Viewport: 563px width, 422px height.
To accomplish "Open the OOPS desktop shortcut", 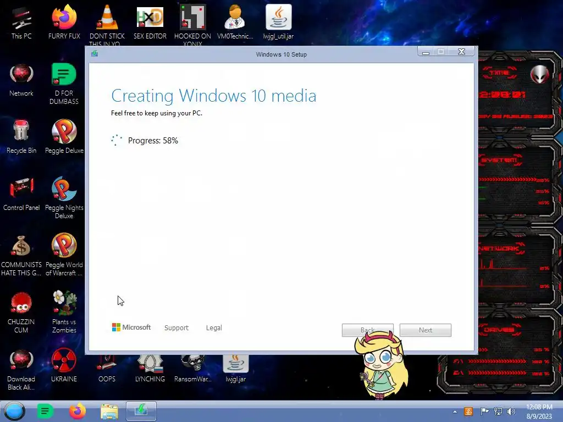I will pyautogui.click(x=107, y=369).
